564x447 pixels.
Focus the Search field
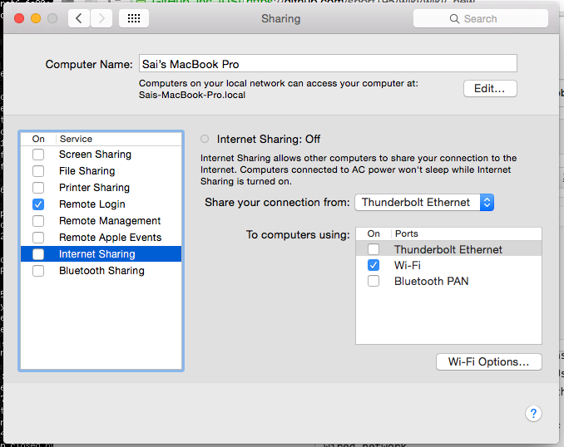click(x=481, y=18)
